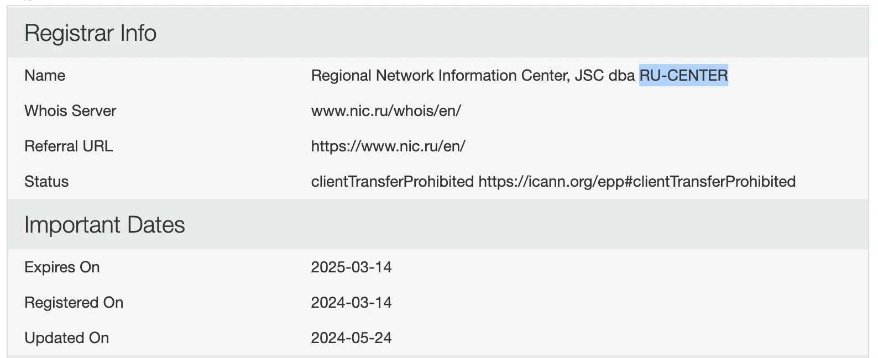Click the expiry date 2025-03-14

351,267
